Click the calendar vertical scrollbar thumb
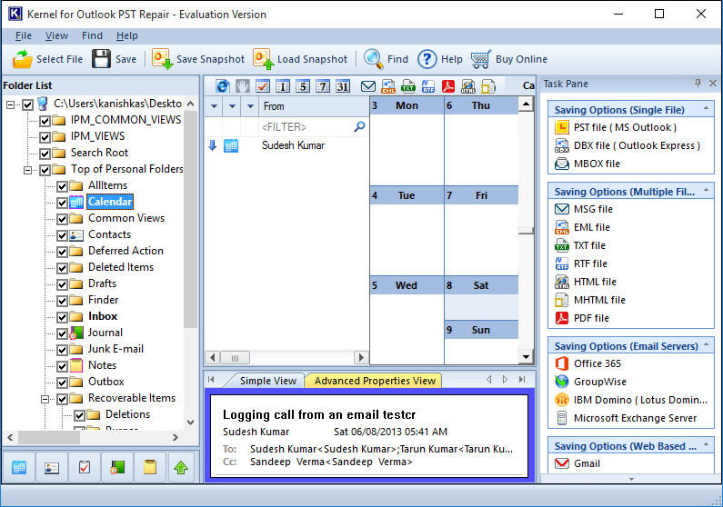This screenshot has width=723, height=507. coord(526,230)
